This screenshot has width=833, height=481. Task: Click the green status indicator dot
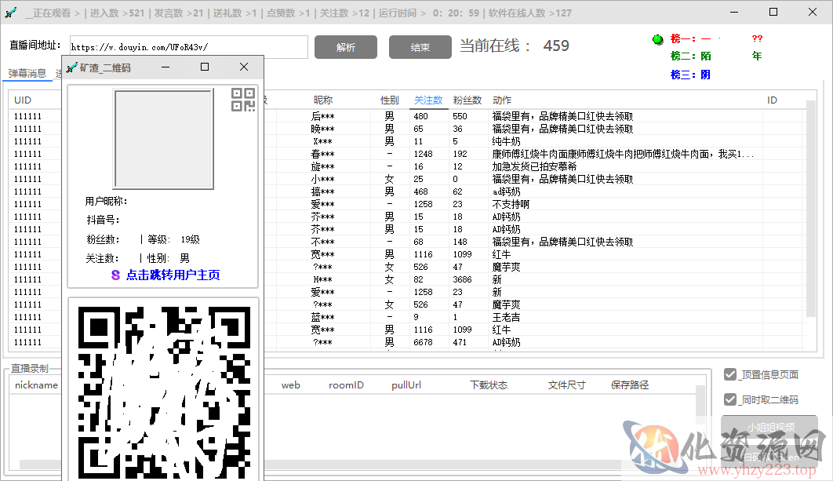657,38
